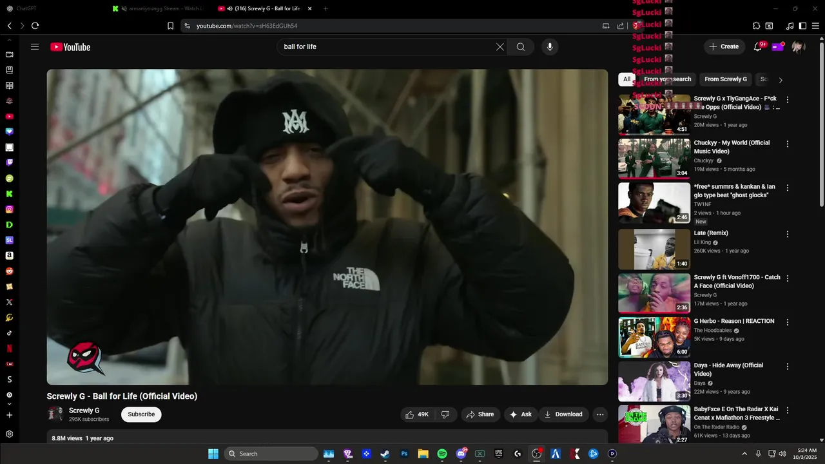The image size is (825, 464).
Task: Show hidden system tray icons chevron
Action: point(744,454)
